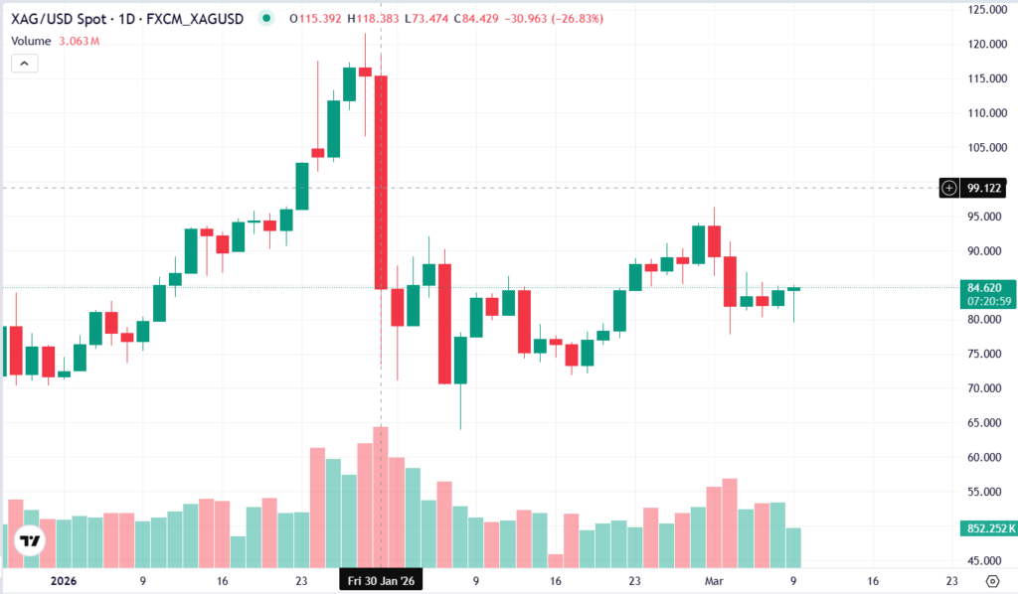Click the tallest red volume bar
1018x594 pixels.
[x=381, y=495]
